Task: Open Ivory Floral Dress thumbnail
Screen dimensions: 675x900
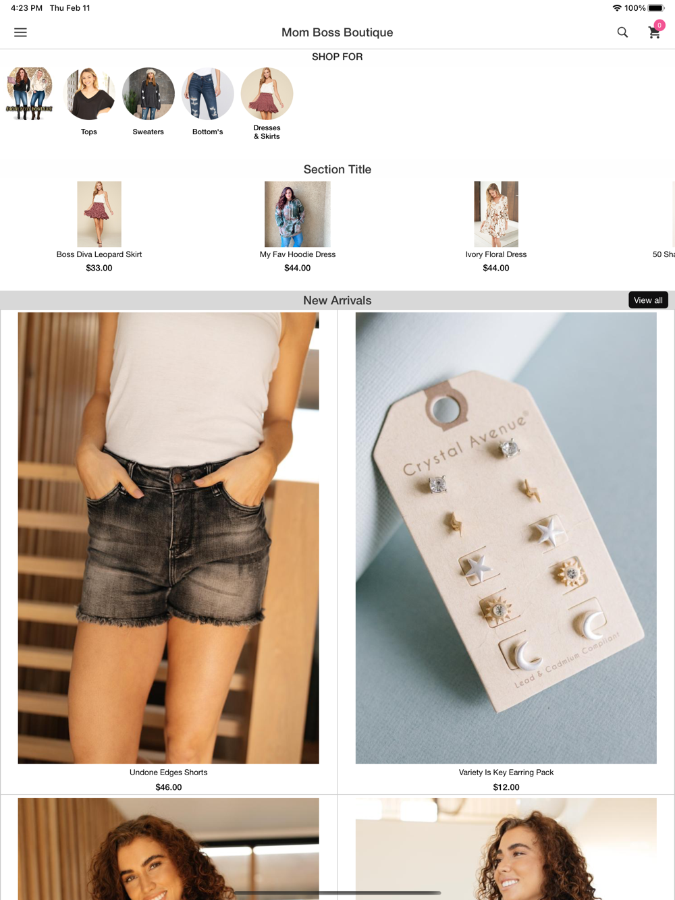Action: 496,214
